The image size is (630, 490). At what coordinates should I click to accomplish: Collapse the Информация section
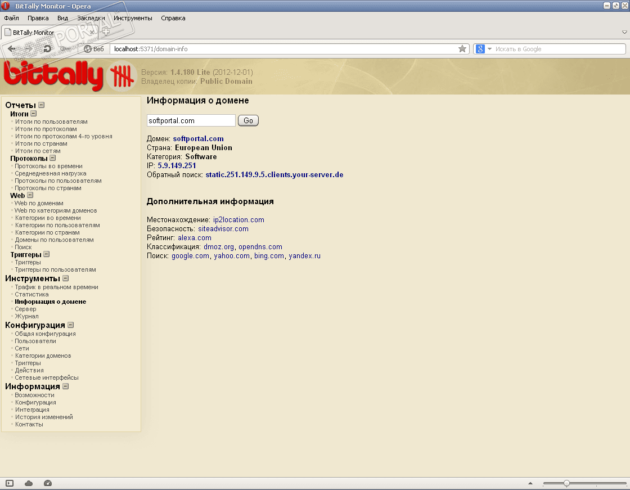(x=65, y=386)
